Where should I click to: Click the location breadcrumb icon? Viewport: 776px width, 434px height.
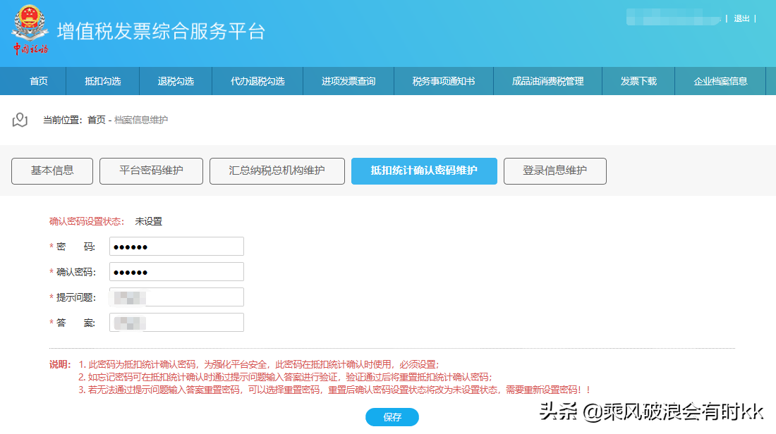pyautogui.click(x=19, y=118)
